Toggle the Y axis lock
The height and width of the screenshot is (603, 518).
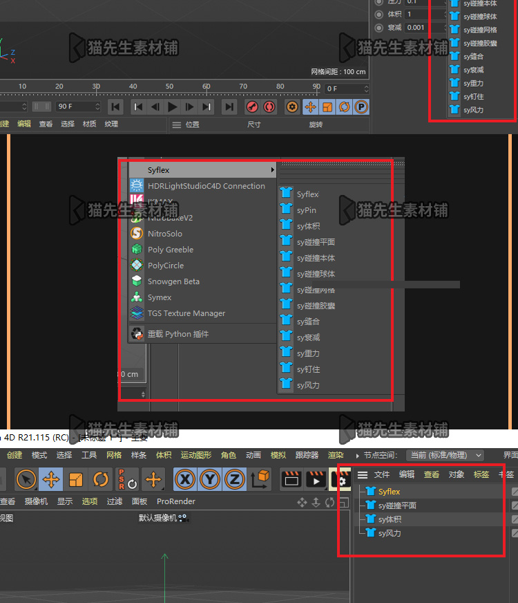point(210,479)
